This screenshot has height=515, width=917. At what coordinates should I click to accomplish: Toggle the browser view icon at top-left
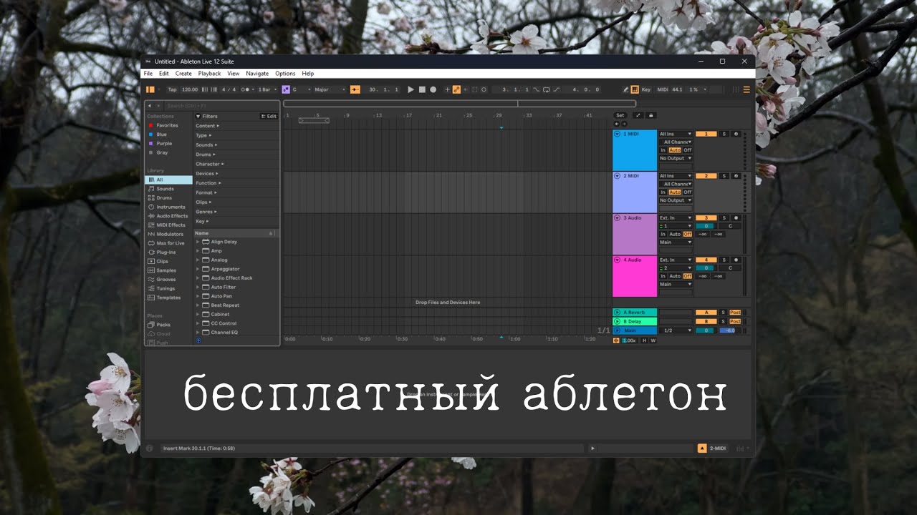coord(150,89)
